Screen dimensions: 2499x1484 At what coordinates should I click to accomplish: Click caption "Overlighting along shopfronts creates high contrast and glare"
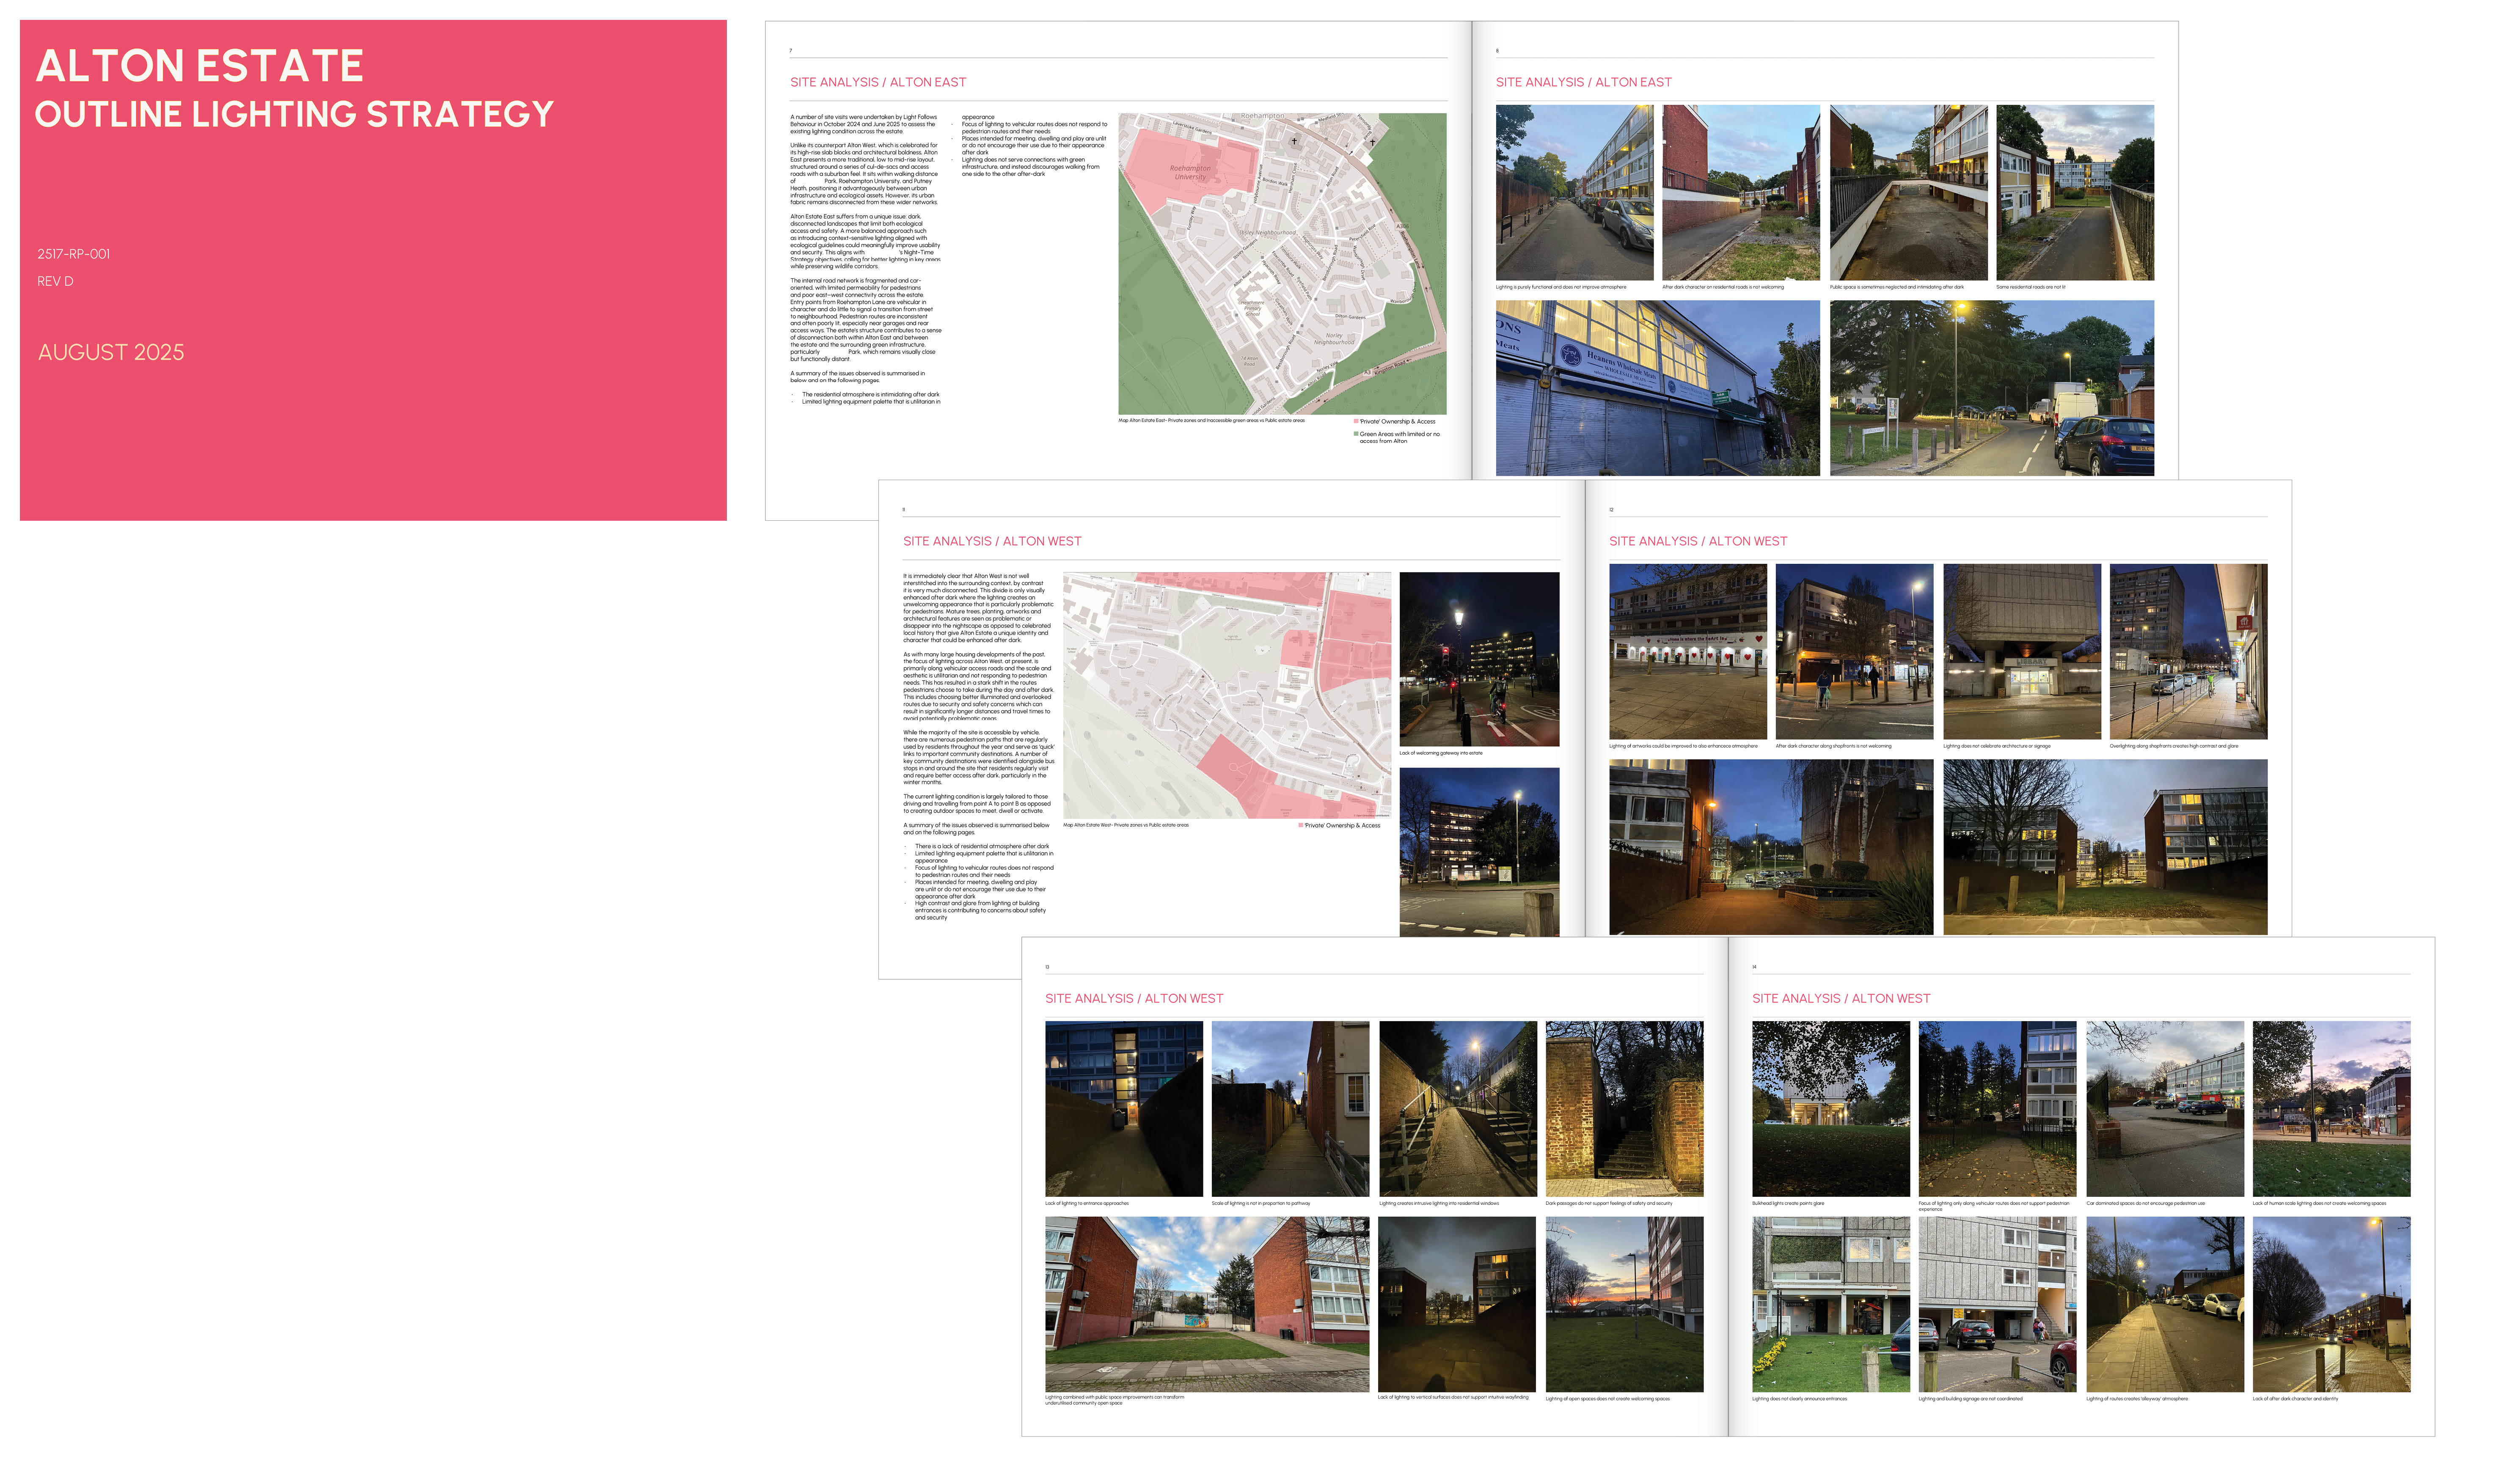pyautogui.click(x=2173, y=746)
